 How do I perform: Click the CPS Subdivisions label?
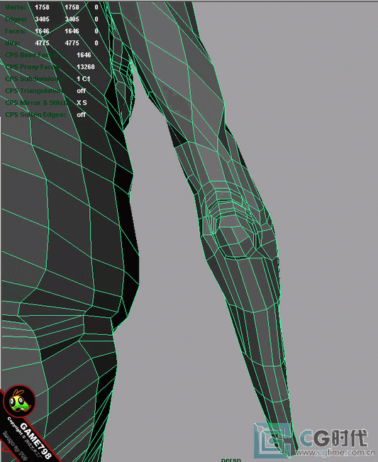(35, 79)
